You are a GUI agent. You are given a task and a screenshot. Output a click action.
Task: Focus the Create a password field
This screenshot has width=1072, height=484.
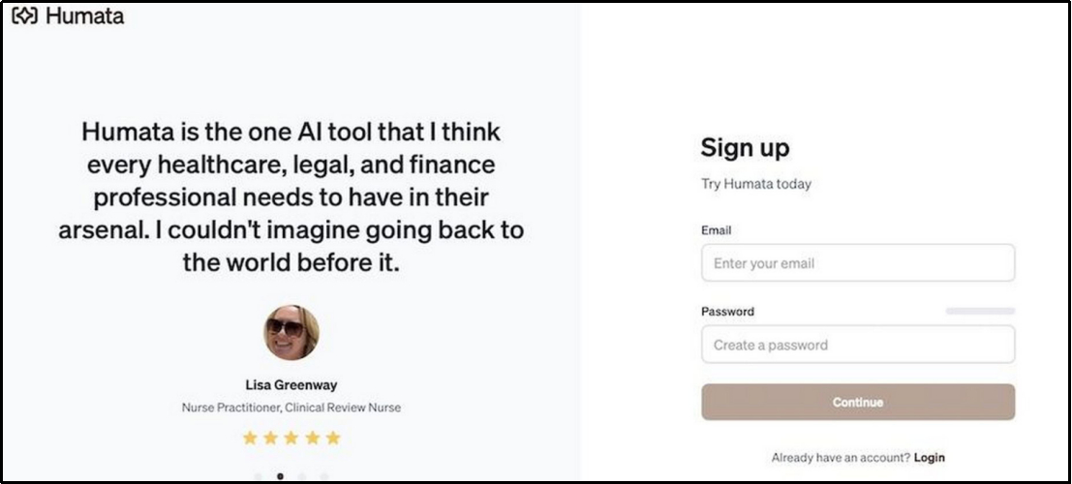click(x=857, y=345)
